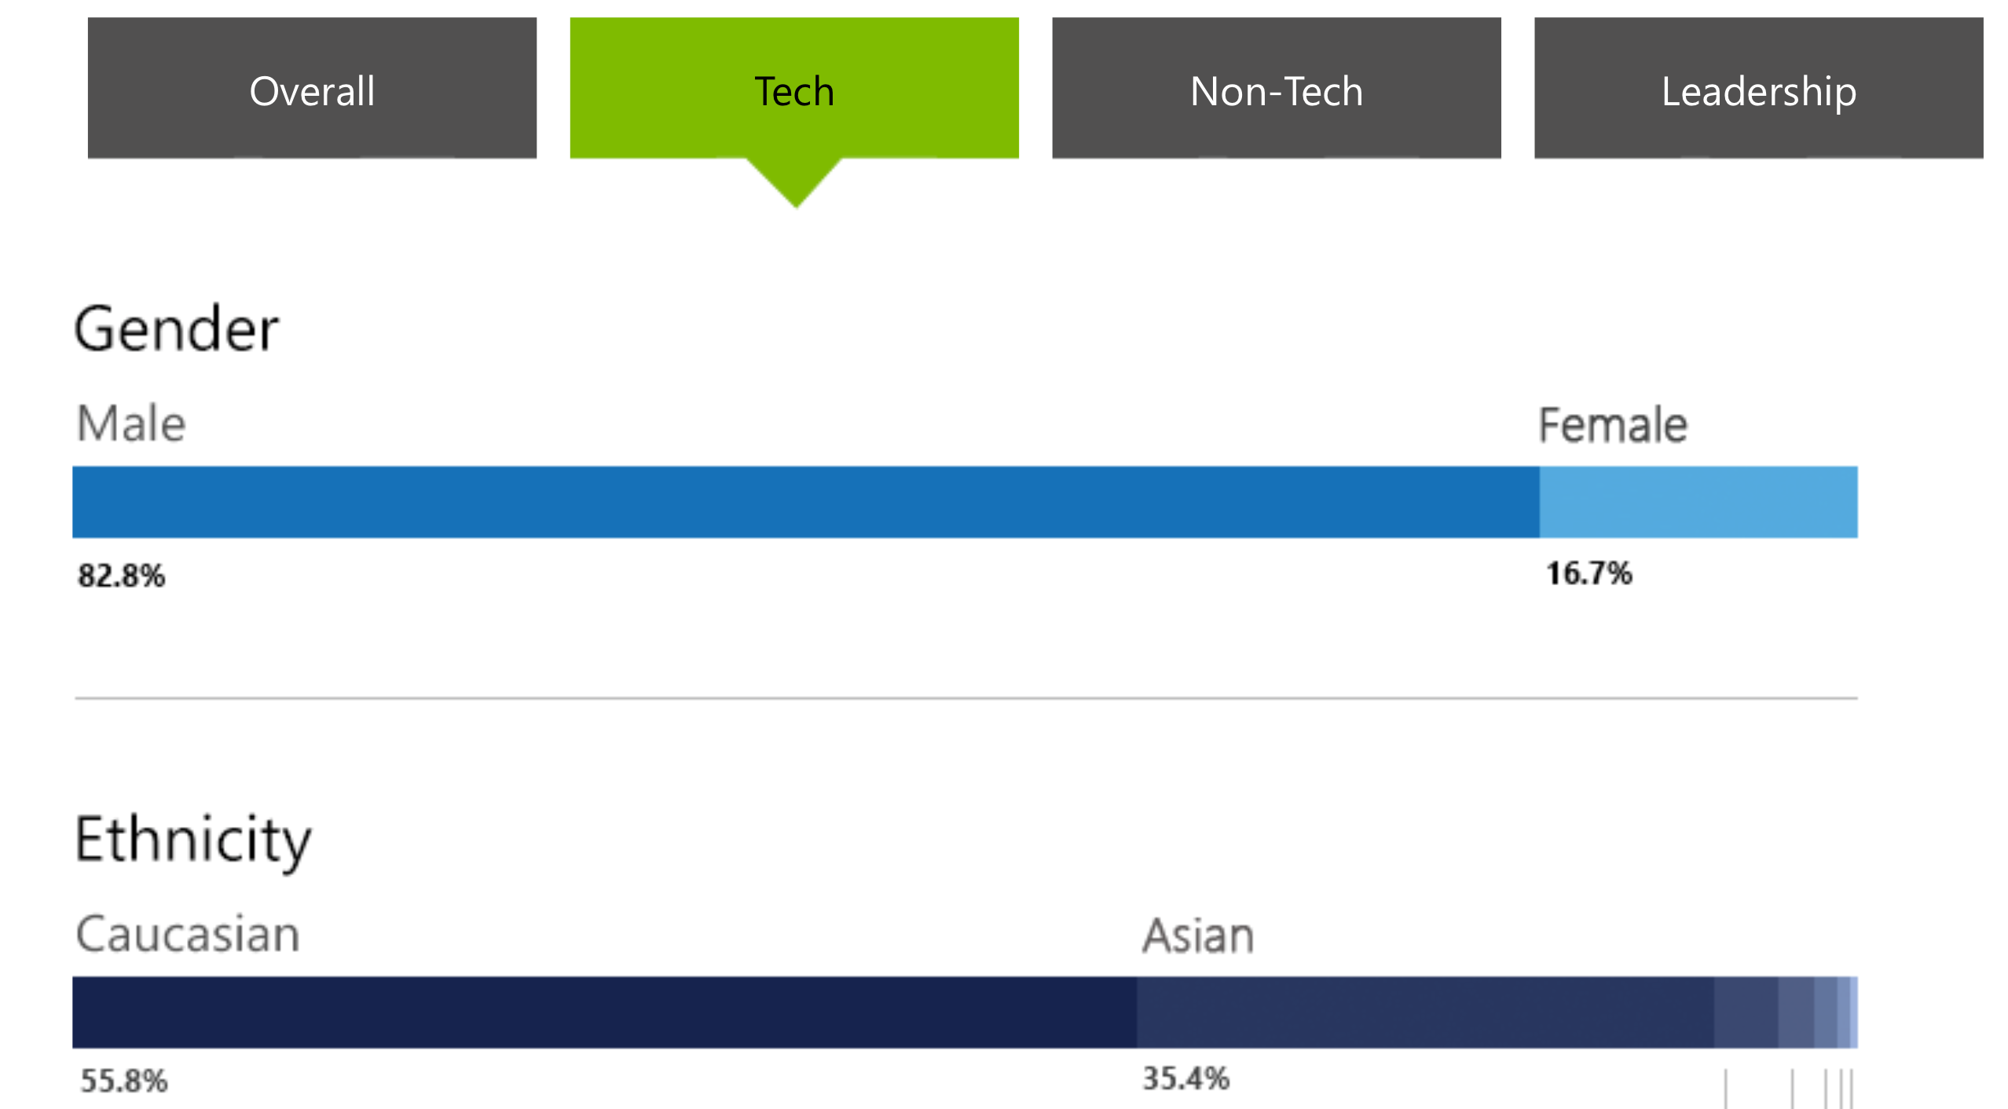This screenshot has height=1109, width=2008.
Task: Select the Asian segment of ethnicity bar
Action: (x=1424, y=1012)
